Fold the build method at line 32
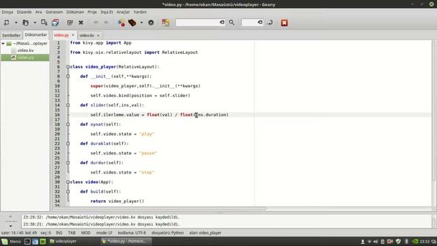 pyautogui.click(x=68, y=191)
